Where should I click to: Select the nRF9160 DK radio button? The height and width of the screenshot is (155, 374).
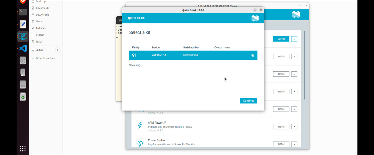click(253, 55)
